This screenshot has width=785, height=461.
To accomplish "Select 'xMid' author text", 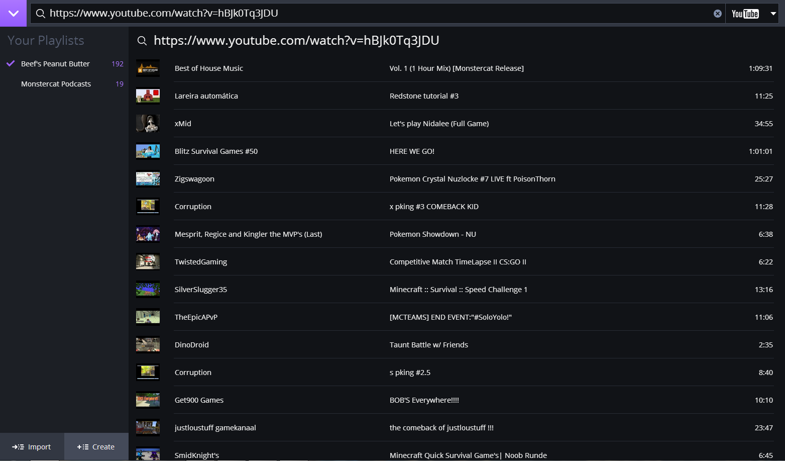I will click(183, 124).
